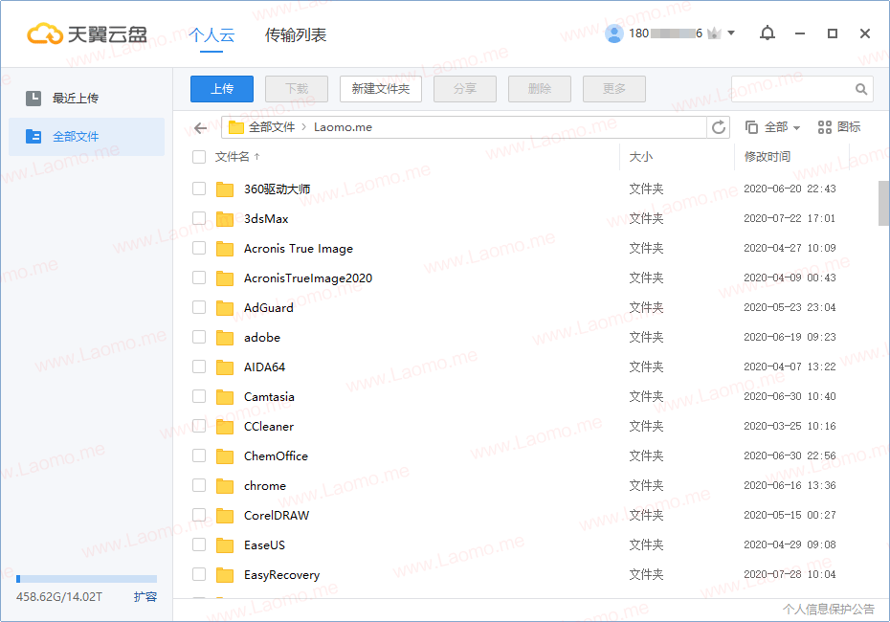Check the Camtasia row checkbox

click(x=199, y=396)
